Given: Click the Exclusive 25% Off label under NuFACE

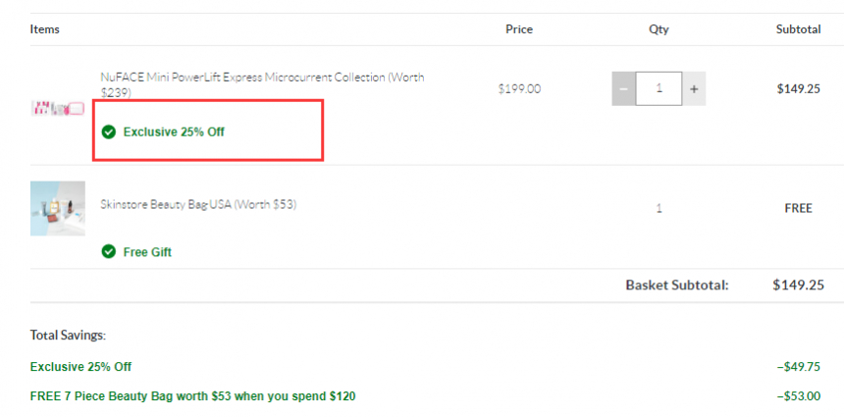Looking at the screenshot, I should 174,131.
